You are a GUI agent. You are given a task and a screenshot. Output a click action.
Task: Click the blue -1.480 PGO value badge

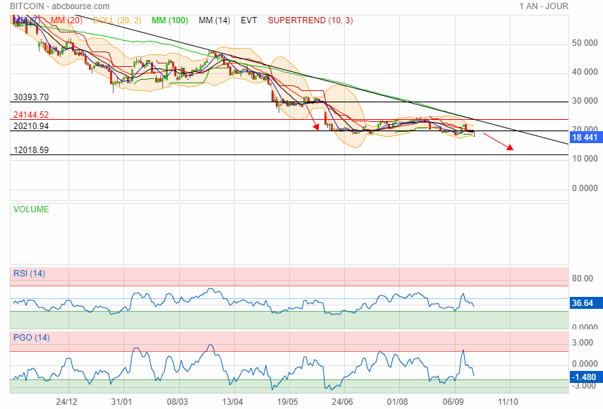click(x=585, y=377)
